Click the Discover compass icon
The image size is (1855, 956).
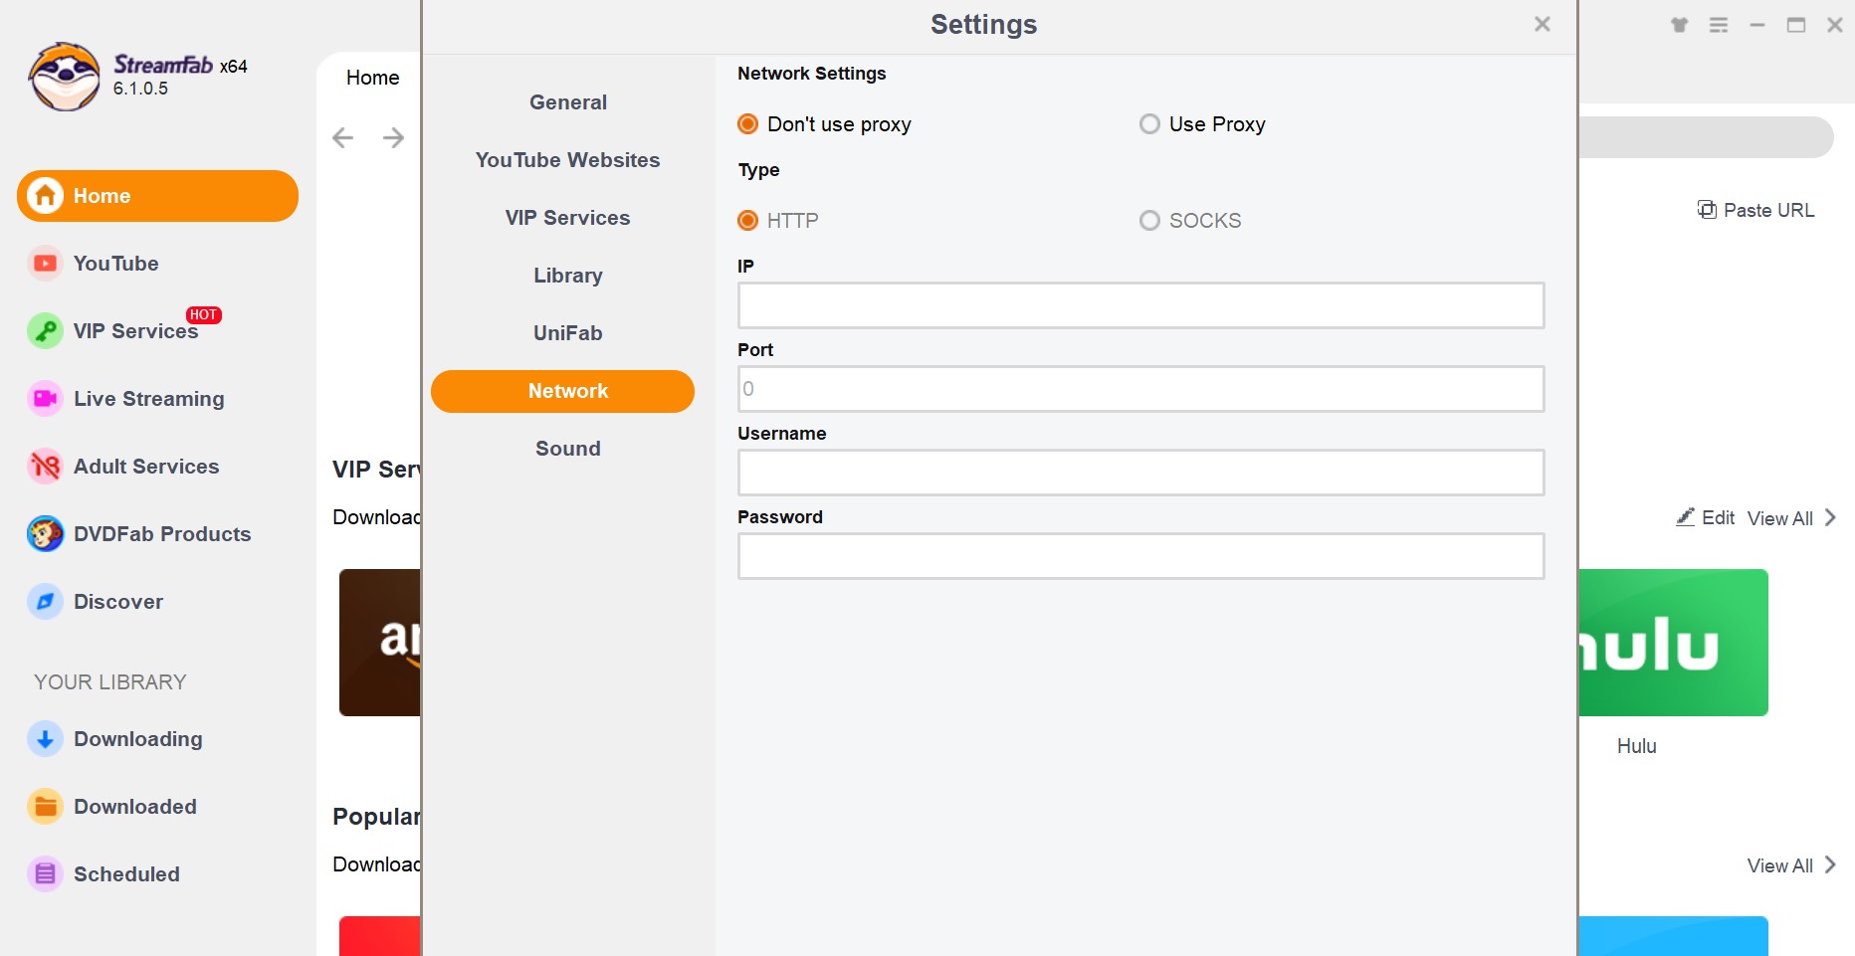pyautogui.click(x=45, y=602)
